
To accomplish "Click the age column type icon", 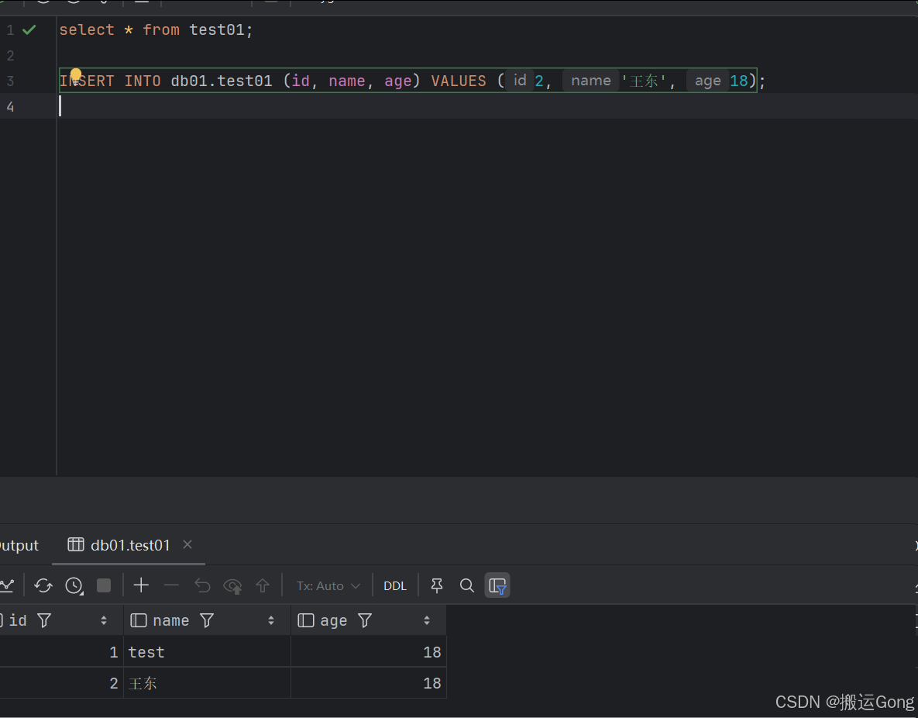I will pyautogui.click(x=306, y=621).
